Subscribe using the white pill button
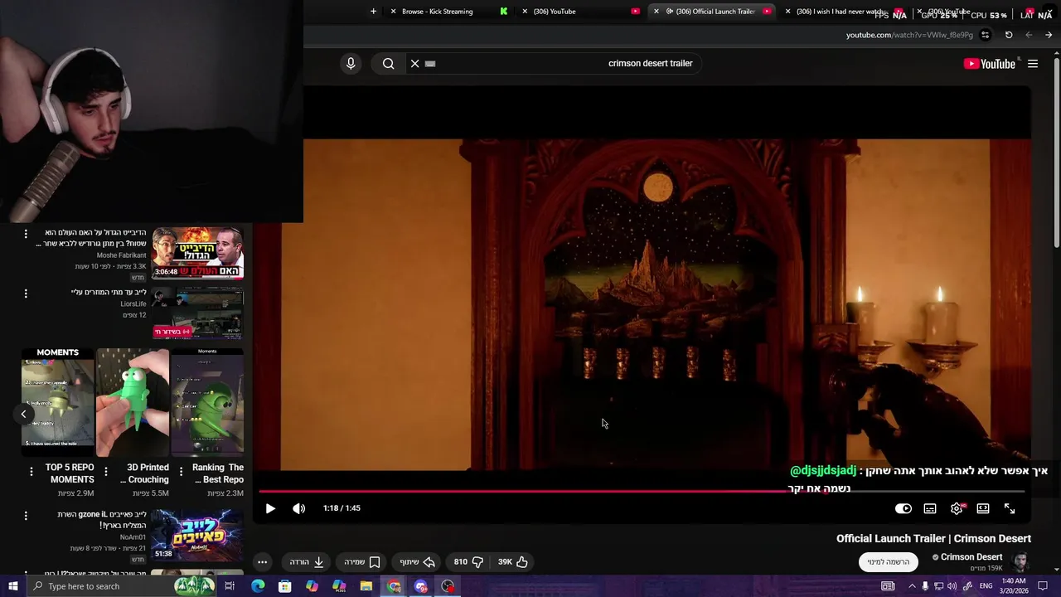Viewport: 1061px width, 597px height. [888, 561]
